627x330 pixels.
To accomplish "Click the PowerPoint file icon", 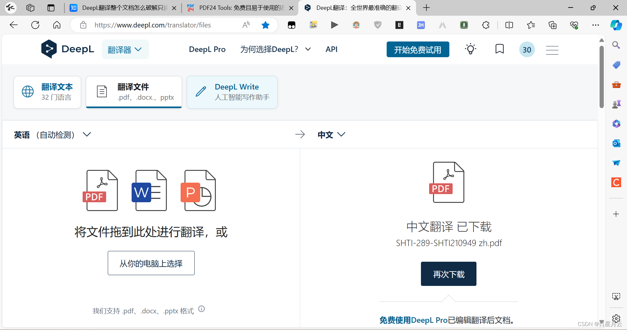I will [198, 190].
